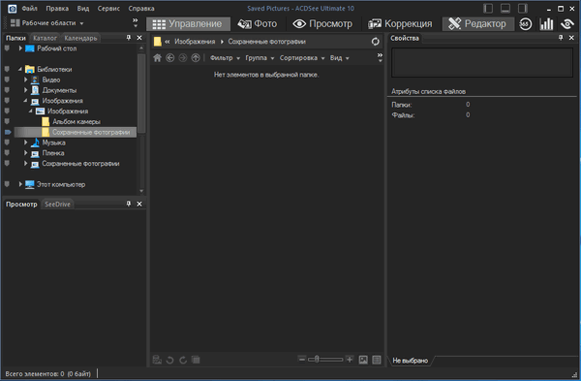
Task: Open the Справка menu
Action: 141,8
